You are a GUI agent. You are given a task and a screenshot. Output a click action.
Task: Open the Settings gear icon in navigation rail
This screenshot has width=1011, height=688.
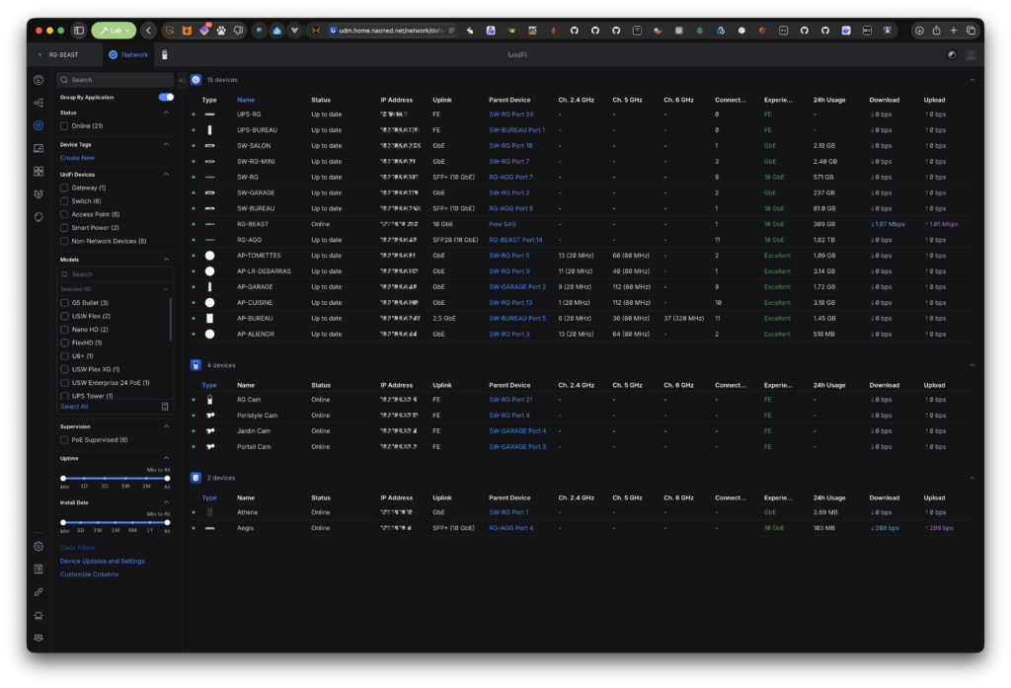point(39,546)
